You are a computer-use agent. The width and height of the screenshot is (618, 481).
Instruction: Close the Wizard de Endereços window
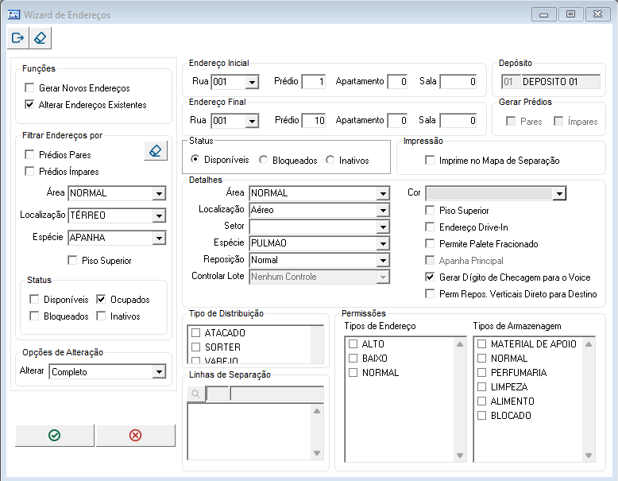pyautogui.click(x=597, y=14)
